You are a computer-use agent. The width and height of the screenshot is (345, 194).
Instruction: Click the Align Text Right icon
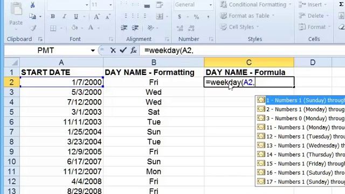click(145, 16)
